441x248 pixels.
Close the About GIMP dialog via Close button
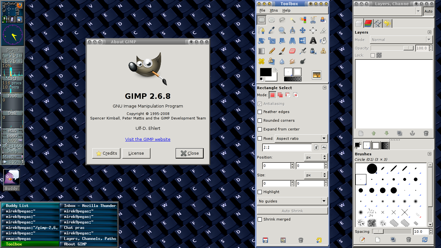click(x=190, y=153)
